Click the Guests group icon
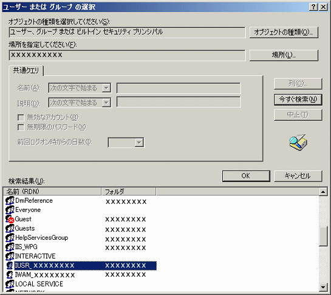Screen dimensions: 331x295 click(10, 228)
